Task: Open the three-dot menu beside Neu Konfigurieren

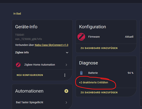Action: click(65, 75)
